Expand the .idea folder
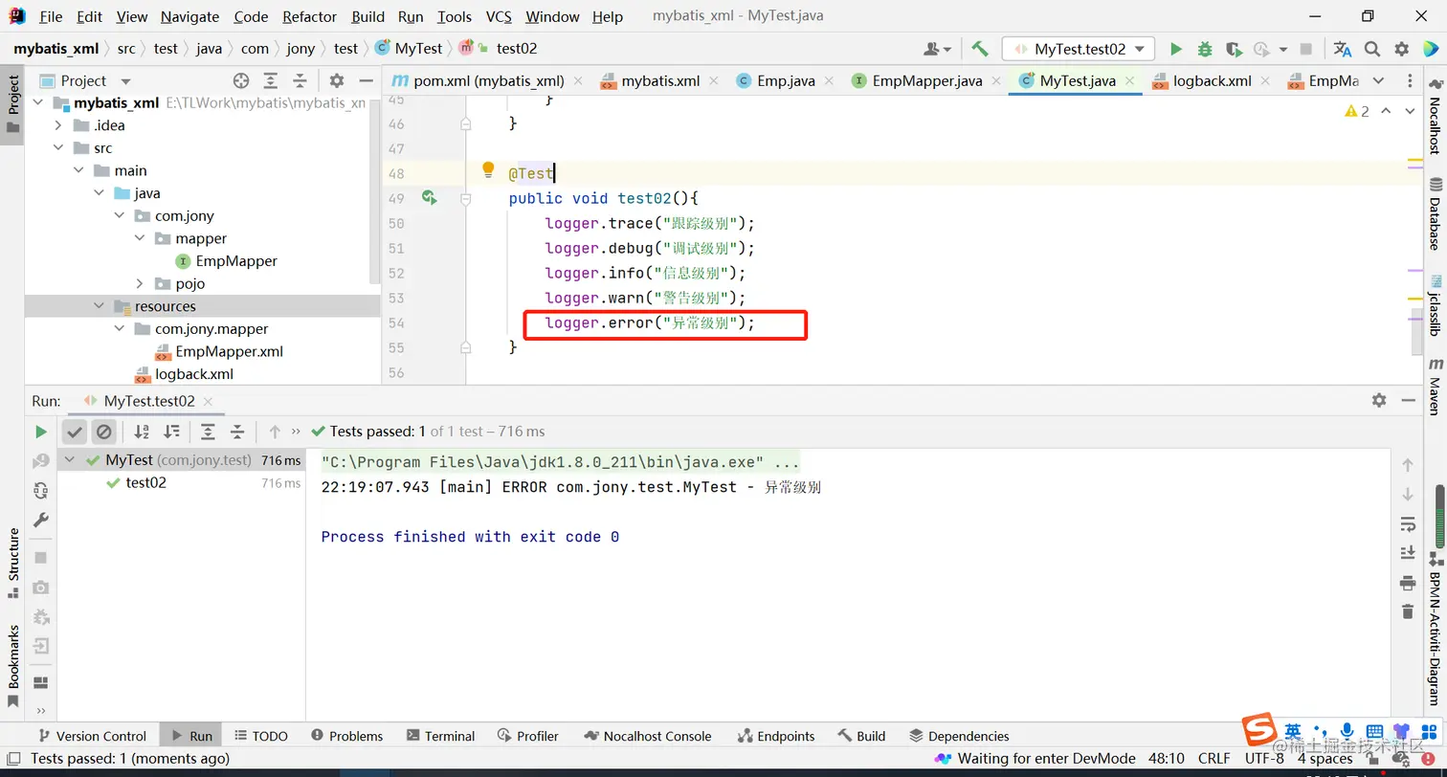Viewport: 1447px width, 777px height. pos(58,125)
